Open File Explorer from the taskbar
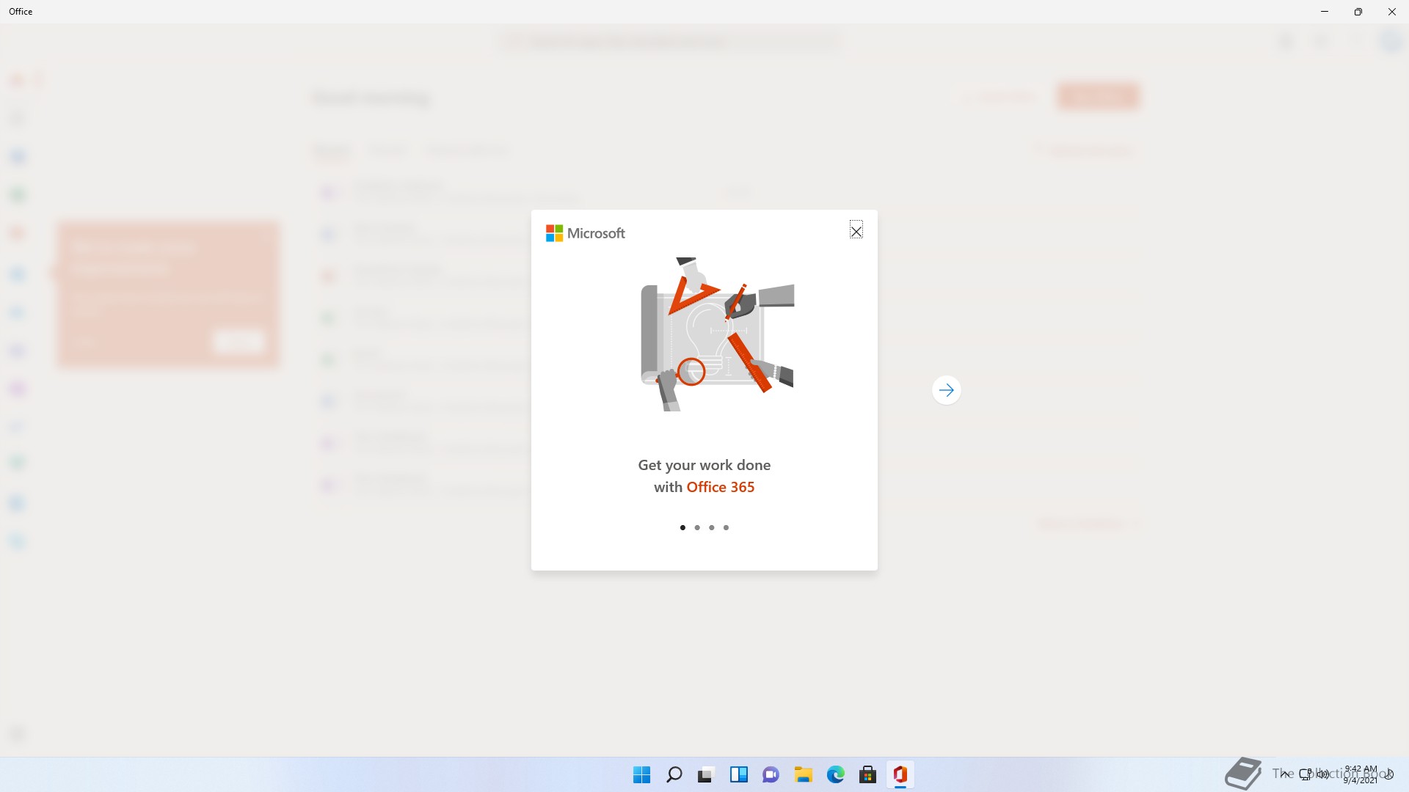Viewport: 1409px width, 792px height. point(803,774)
